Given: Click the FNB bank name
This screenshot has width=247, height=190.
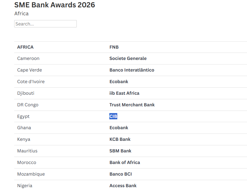Looking at the screenshot, I should 114,47.
